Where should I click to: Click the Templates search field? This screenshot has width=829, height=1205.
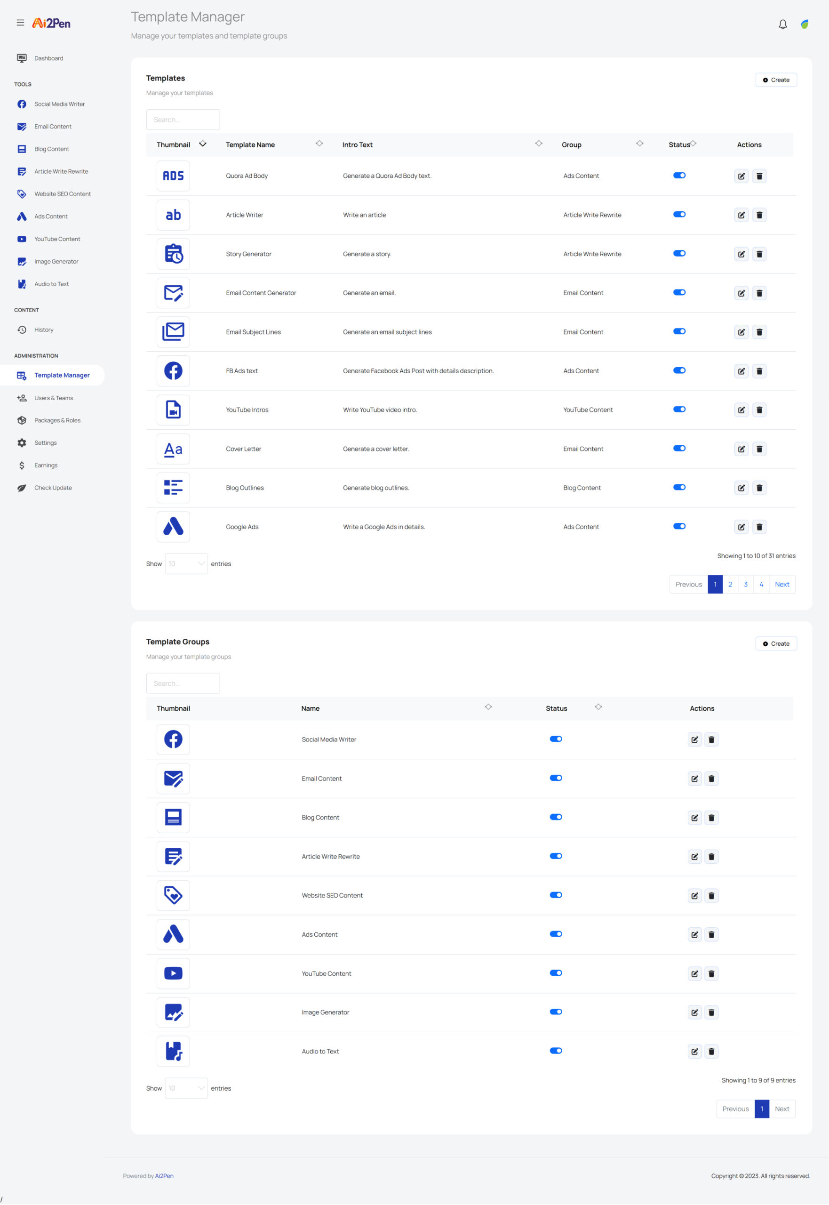tap(183, 120)
